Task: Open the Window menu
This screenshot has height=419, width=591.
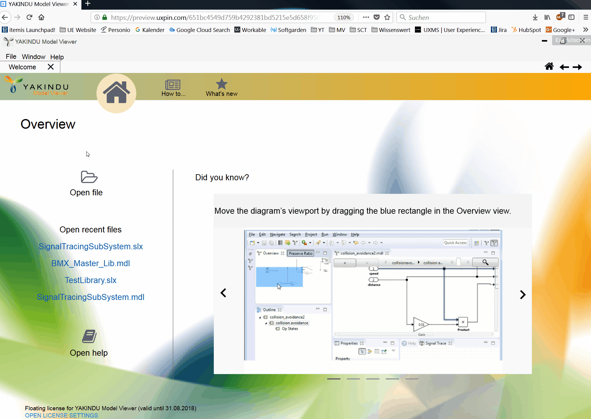Action: click(33, 57)
